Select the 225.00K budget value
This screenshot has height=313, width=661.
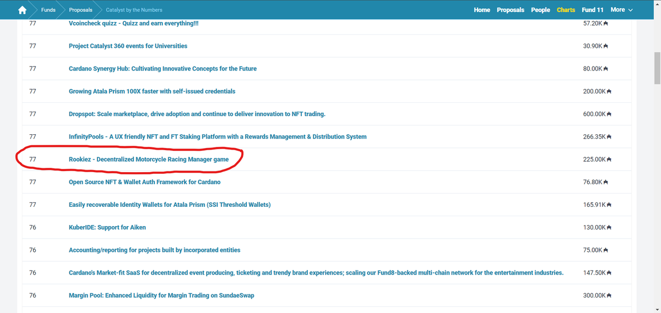click(597, 160)
